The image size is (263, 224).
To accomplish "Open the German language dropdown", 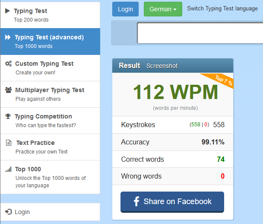I will point(163,9).
